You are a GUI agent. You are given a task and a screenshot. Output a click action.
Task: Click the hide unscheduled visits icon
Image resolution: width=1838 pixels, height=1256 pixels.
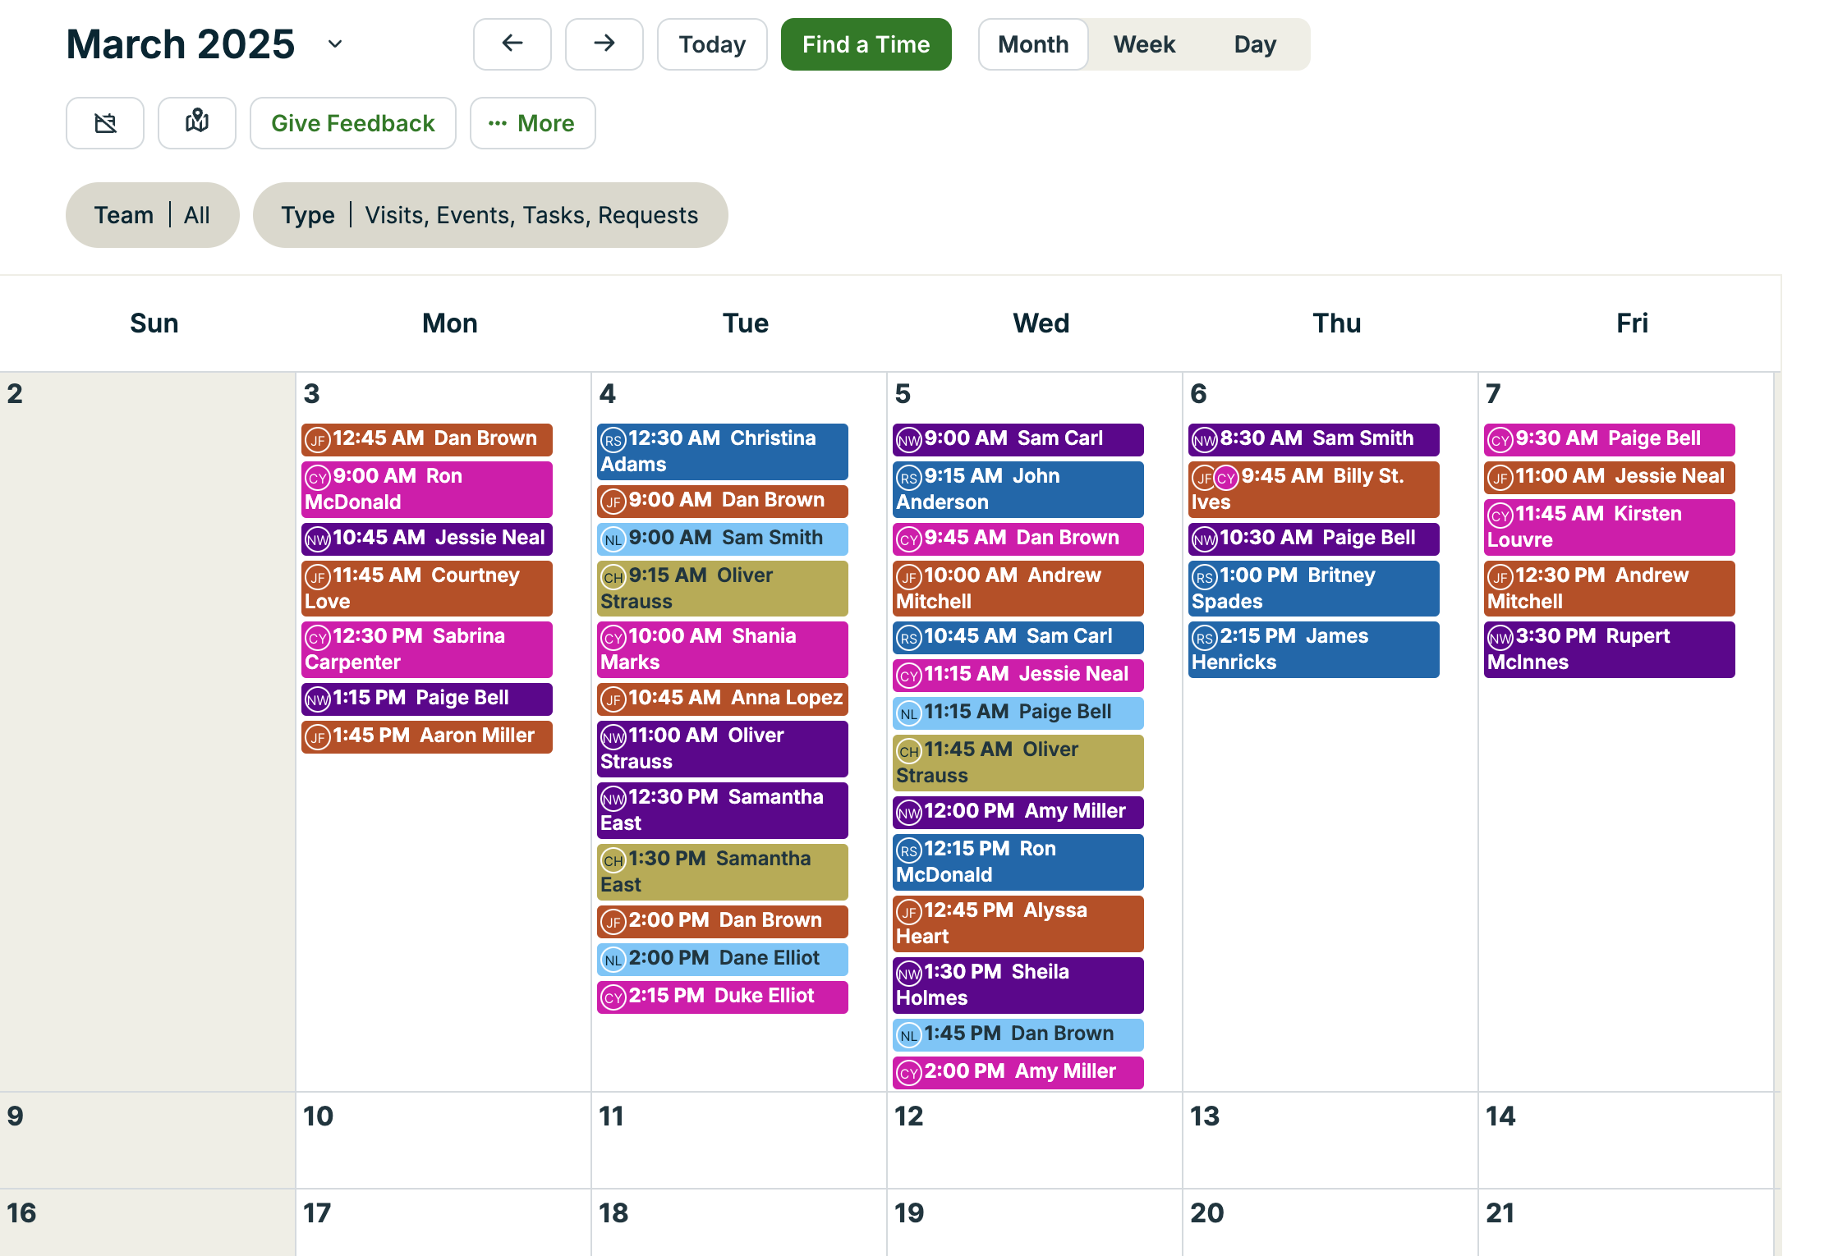coord(104,123)
